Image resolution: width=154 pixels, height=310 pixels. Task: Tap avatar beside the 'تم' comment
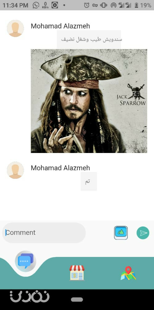(15, 170)
